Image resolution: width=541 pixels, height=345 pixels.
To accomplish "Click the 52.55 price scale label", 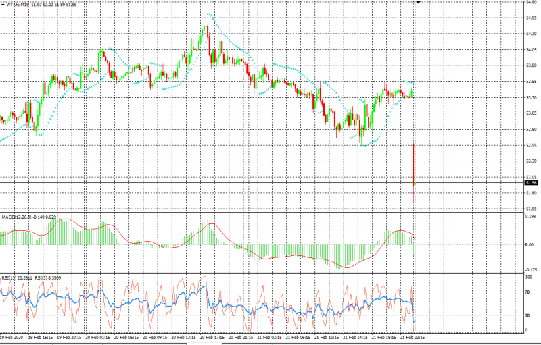I will tap(532, 145).
